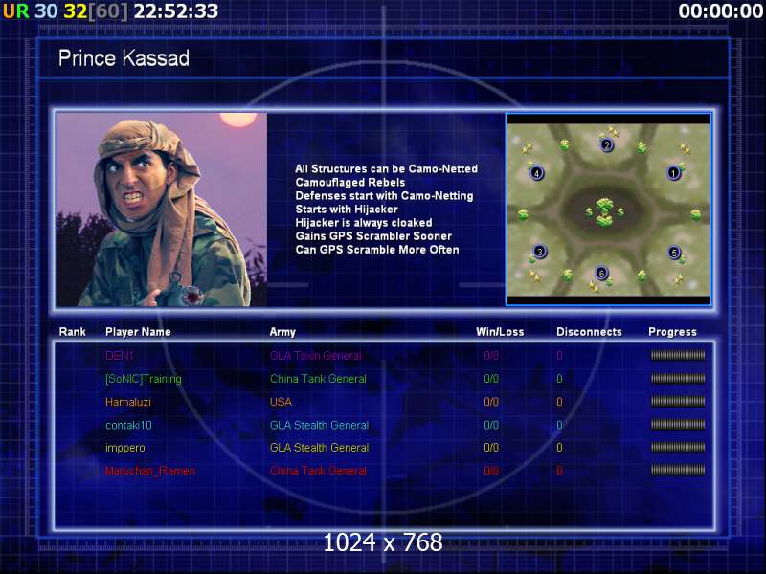
Task: Click the [SoNIC]Training loading progress bar
Action: (678, 378)
